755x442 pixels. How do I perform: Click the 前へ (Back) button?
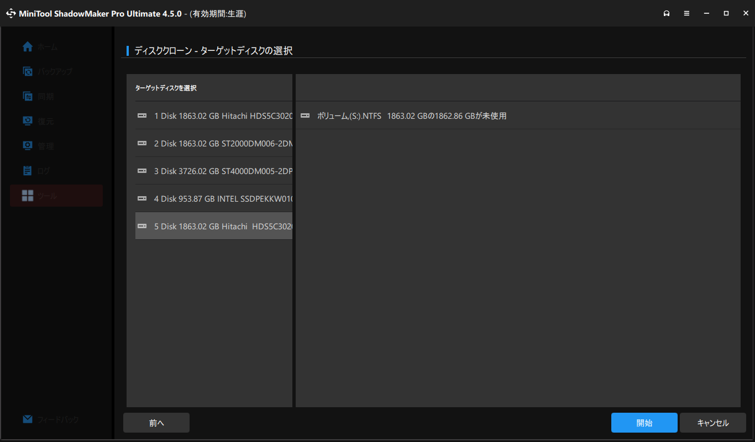click(156, 423)
